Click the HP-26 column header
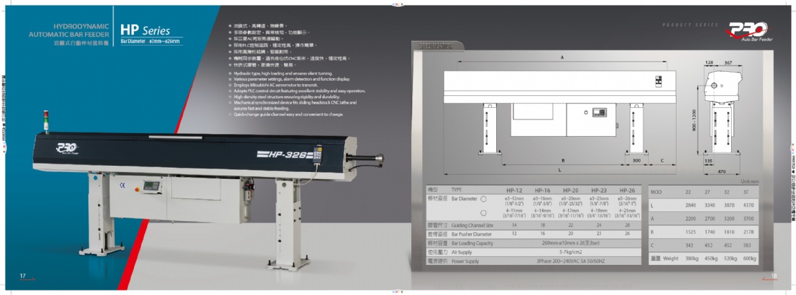796x295 pixels. click(627, 189)
